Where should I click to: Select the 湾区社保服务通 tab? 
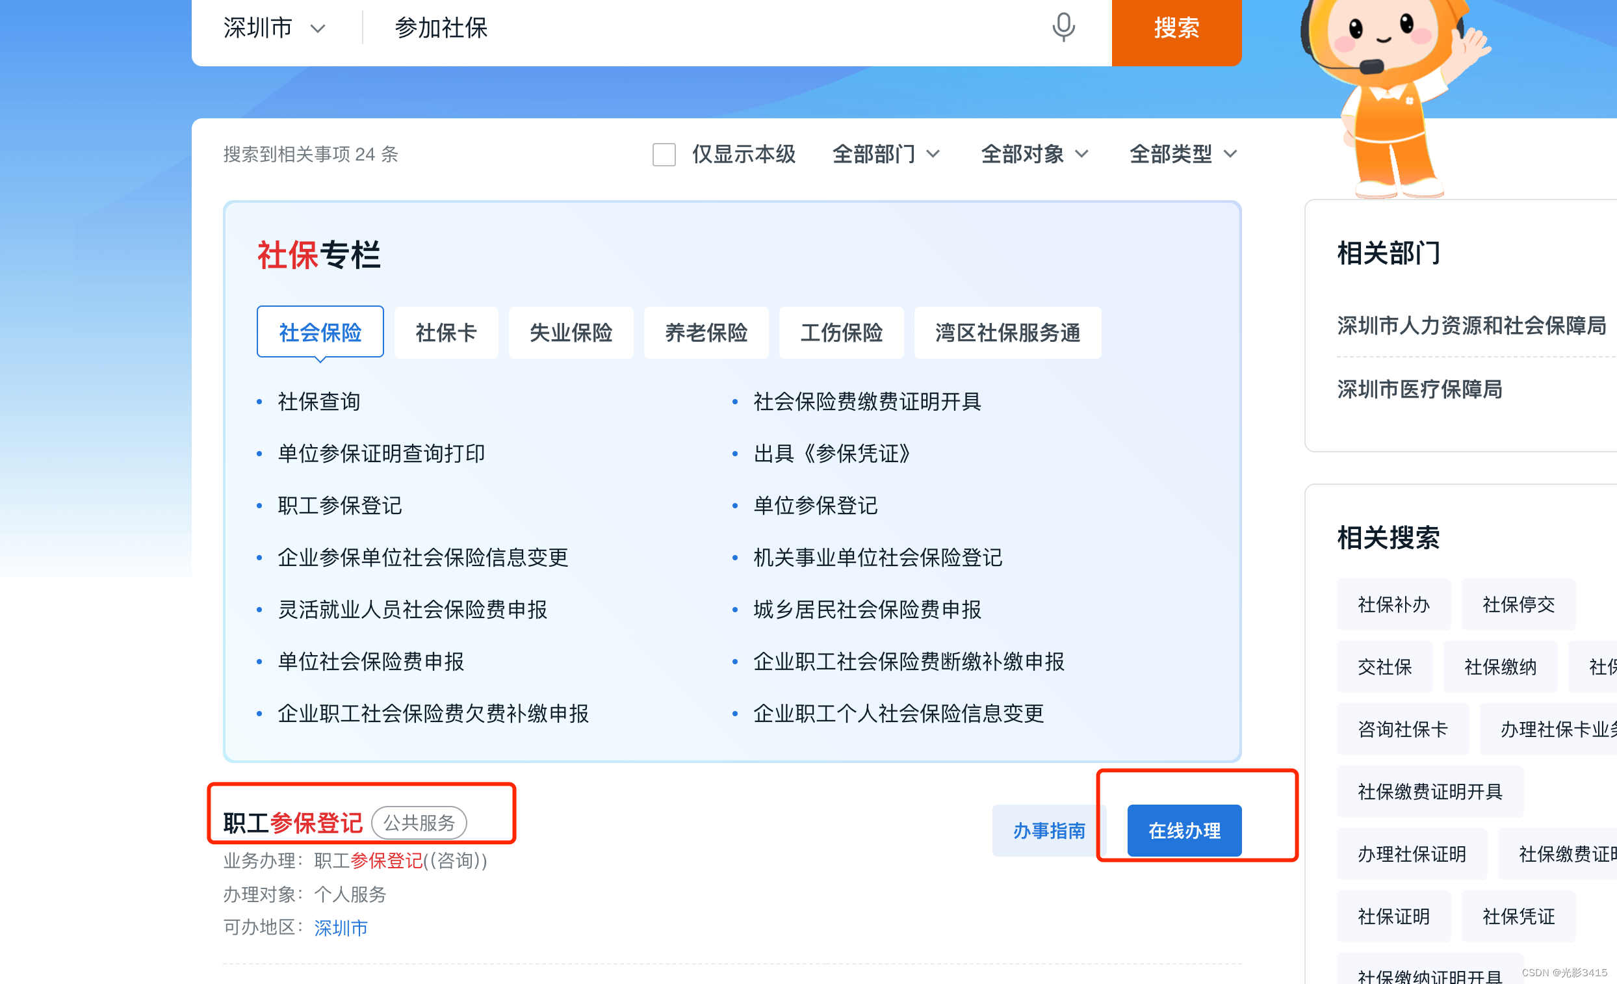(x=1007, y=333)
